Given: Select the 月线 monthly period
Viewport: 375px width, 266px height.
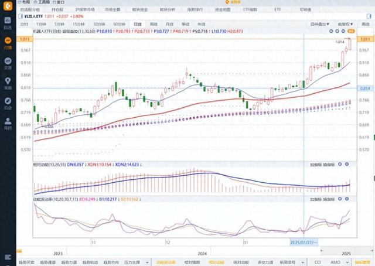Looking at the screenshot, I should [x=169, y=24].
